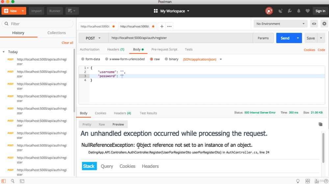Expand No Environment dropdown
The height and width of the screenshot is (184, 329).
pos(281,24)
